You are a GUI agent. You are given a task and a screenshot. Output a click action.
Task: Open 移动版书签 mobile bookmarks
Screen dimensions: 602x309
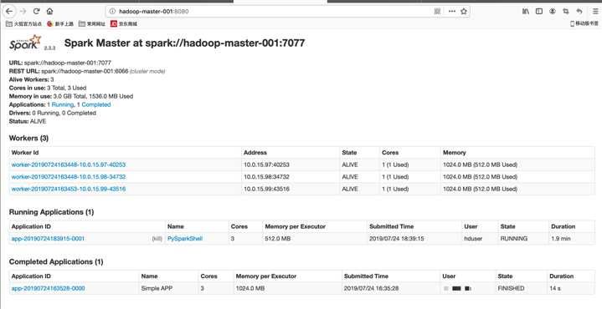click(584, 23)
